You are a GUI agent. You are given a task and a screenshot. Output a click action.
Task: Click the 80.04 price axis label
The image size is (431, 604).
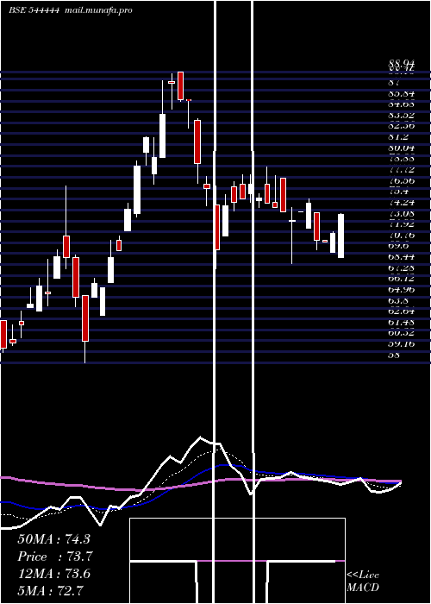click(x=401, y=148)
